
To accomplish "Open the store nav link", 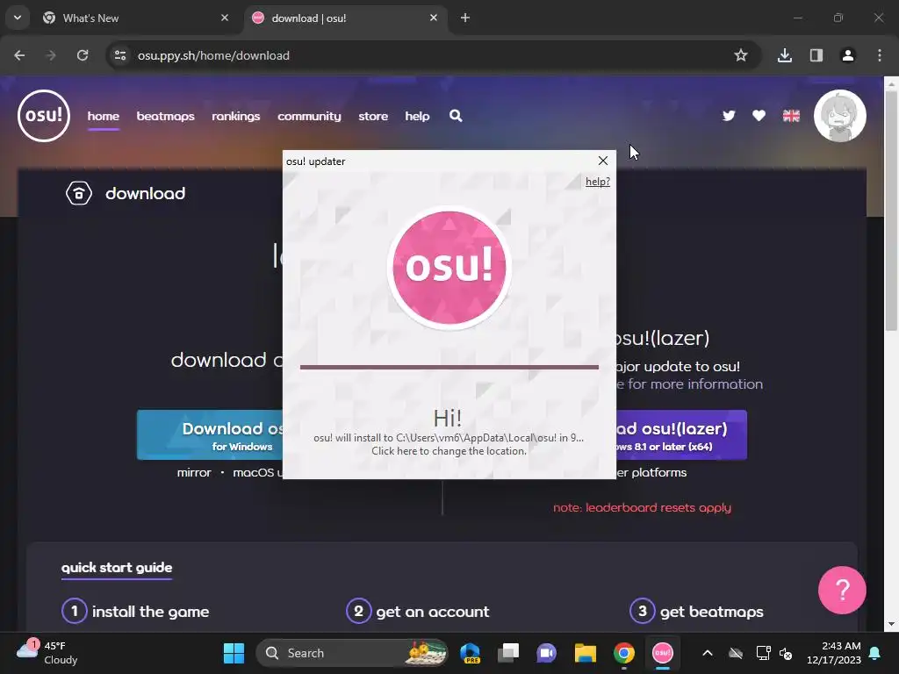I will [x=373, y=116].
